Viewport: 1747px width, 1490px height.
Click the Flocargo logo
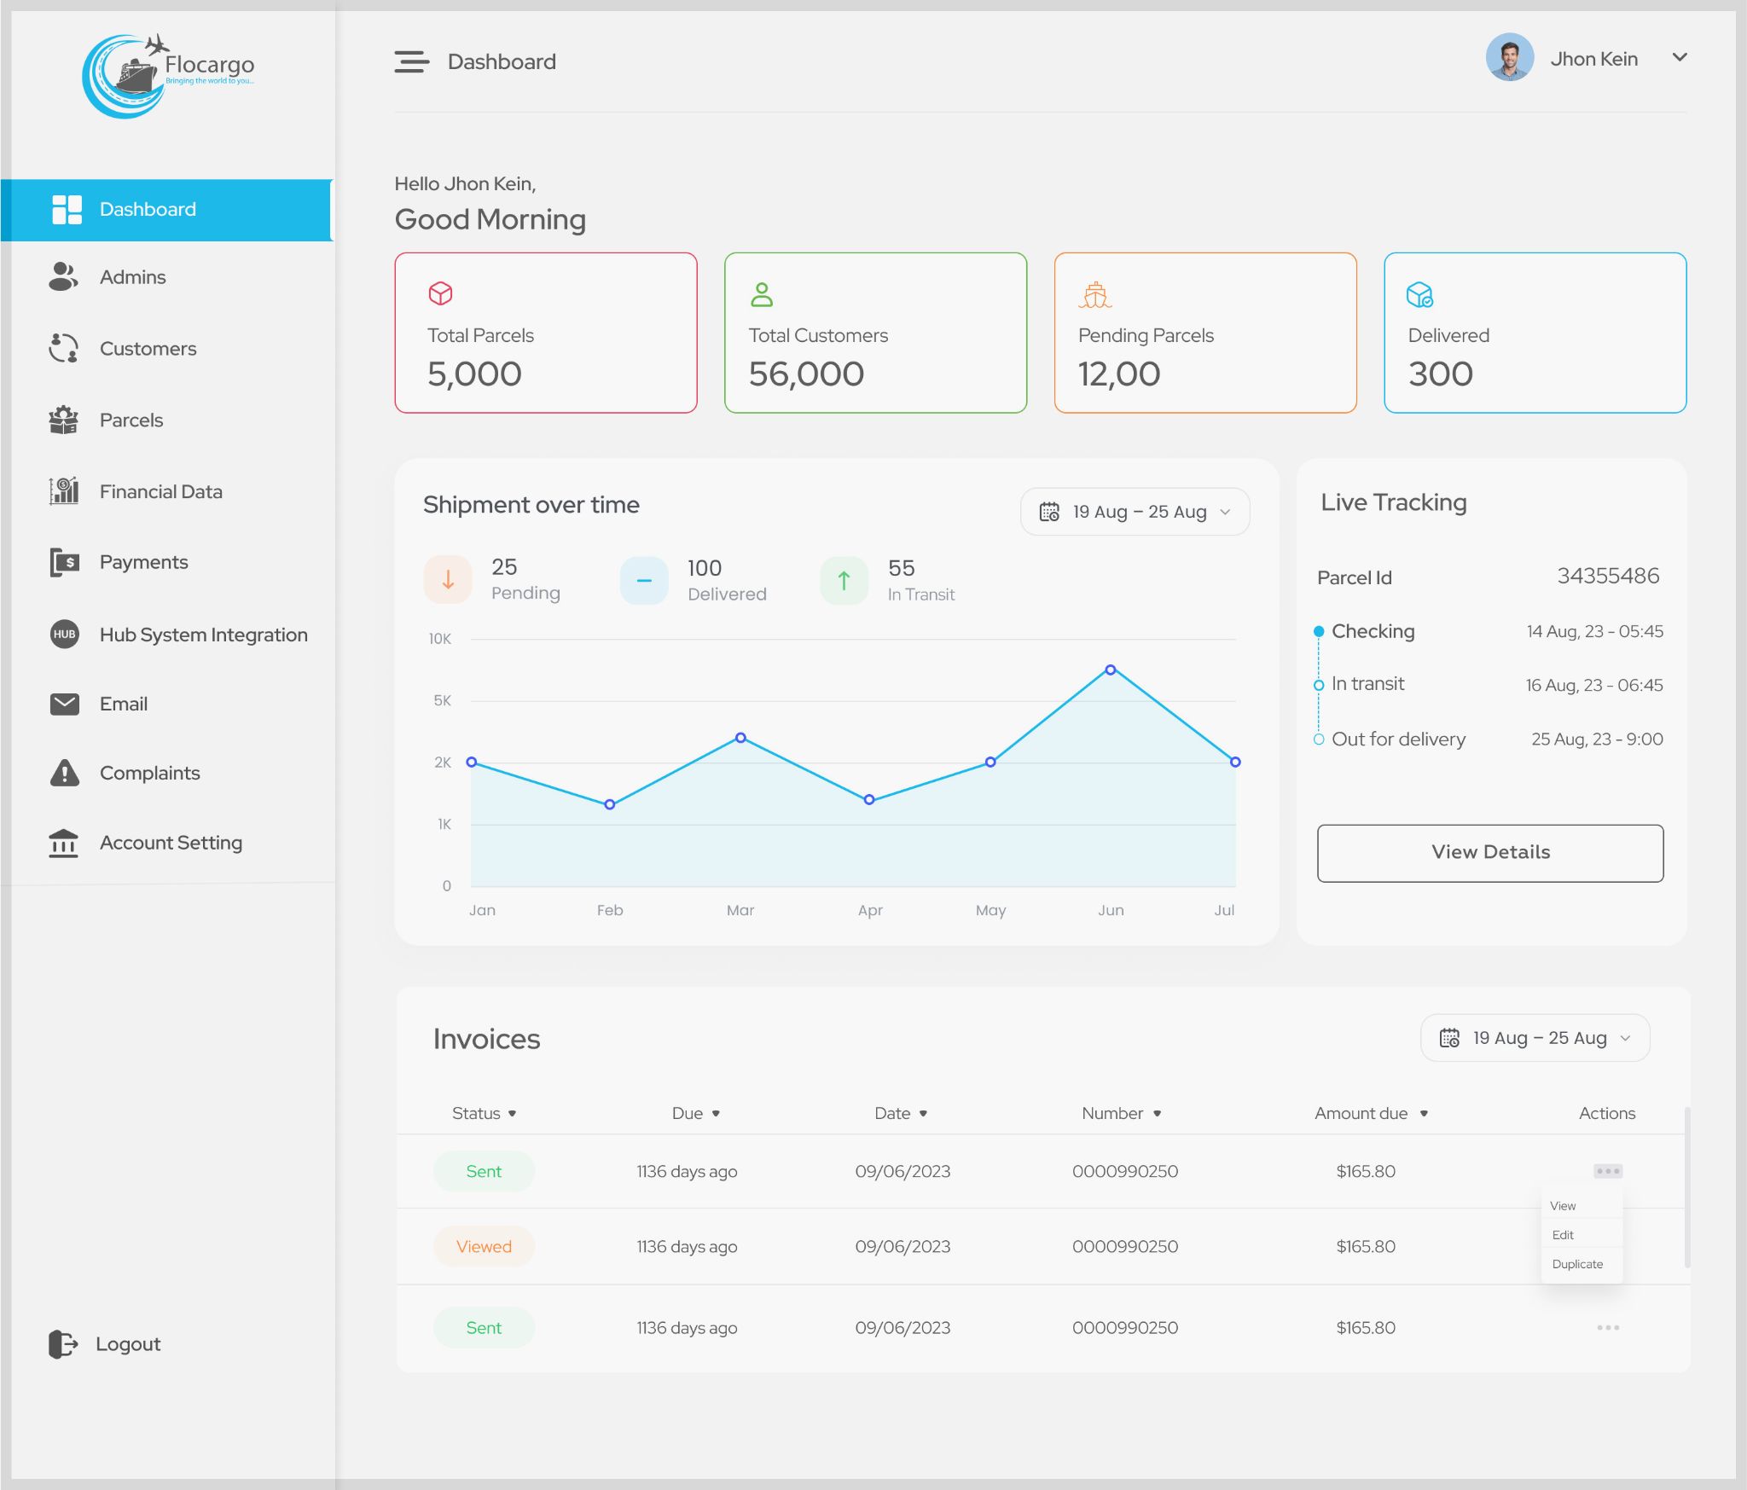[167, 75]
